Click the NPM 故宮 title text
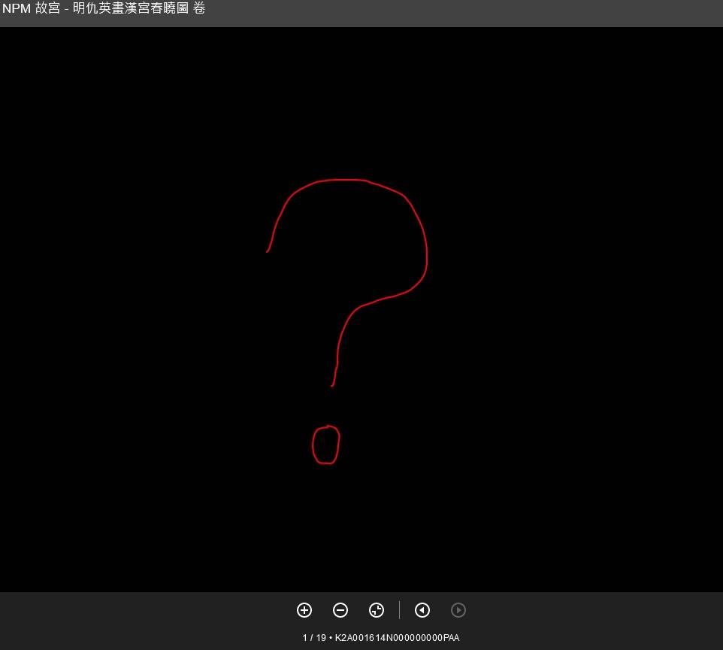723x650 pixels. [31, 10]
